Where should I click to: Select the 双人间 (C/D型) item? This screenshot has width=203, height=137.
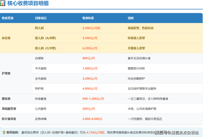pos(46,48)
